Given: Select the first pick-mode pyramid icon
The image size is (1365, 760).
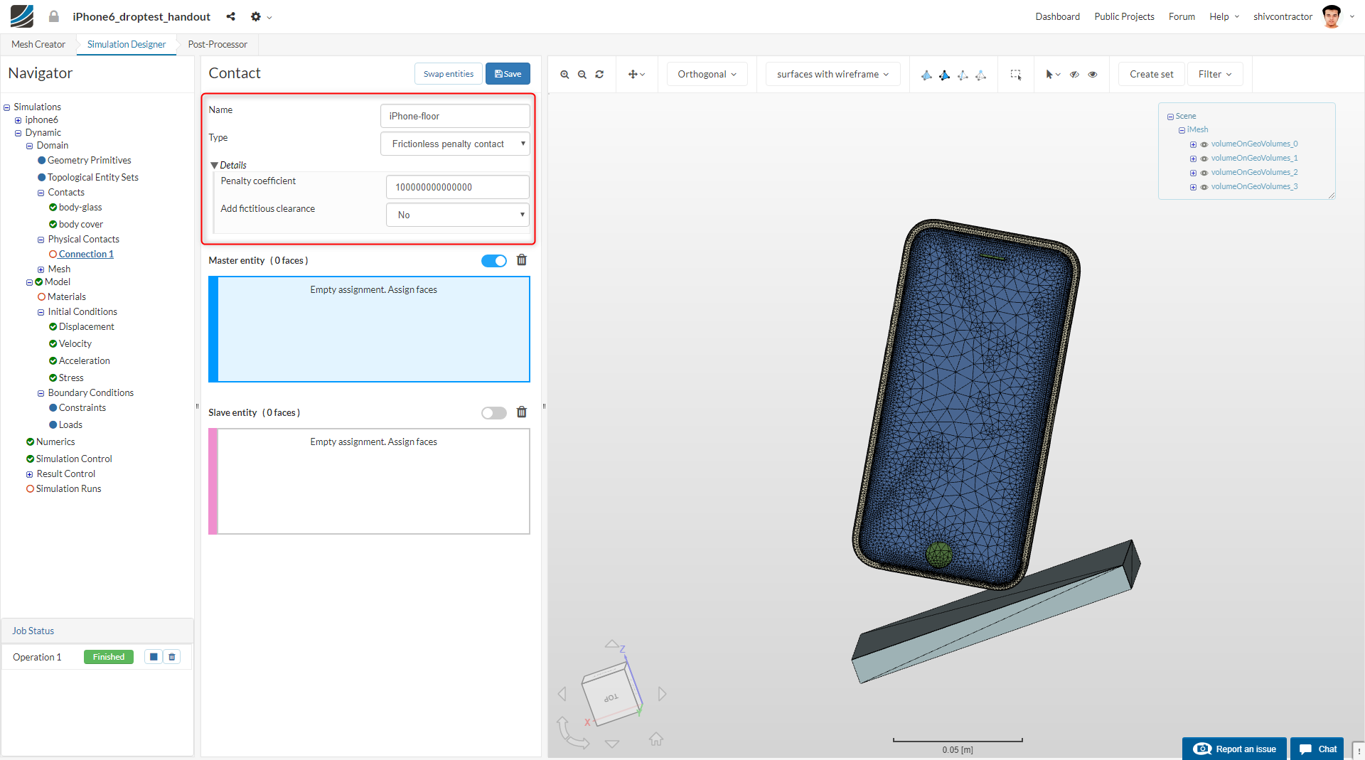Looking at the screenshot, I should 926,75.
